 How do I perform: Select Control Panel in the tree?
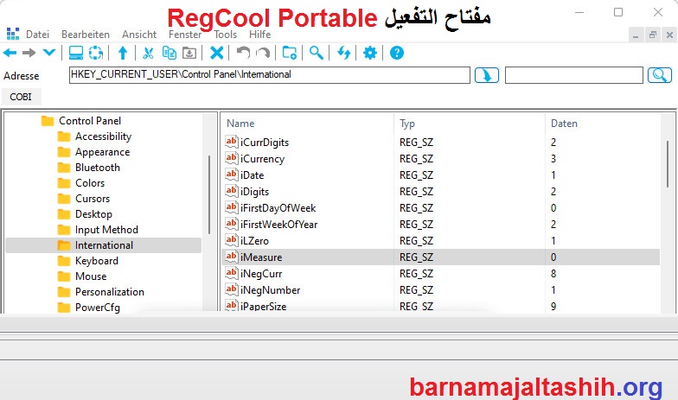(90, 121)
